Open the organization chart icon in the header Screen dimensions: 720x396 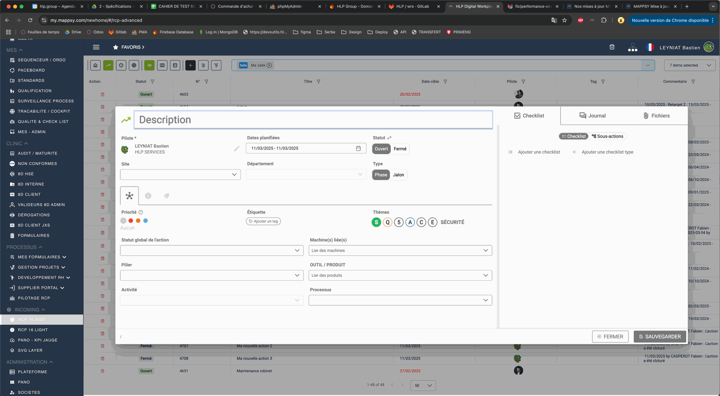pos(632,48)
